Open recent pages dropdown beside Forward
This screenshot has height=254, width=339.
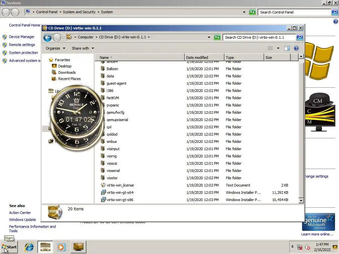[63, 38]
